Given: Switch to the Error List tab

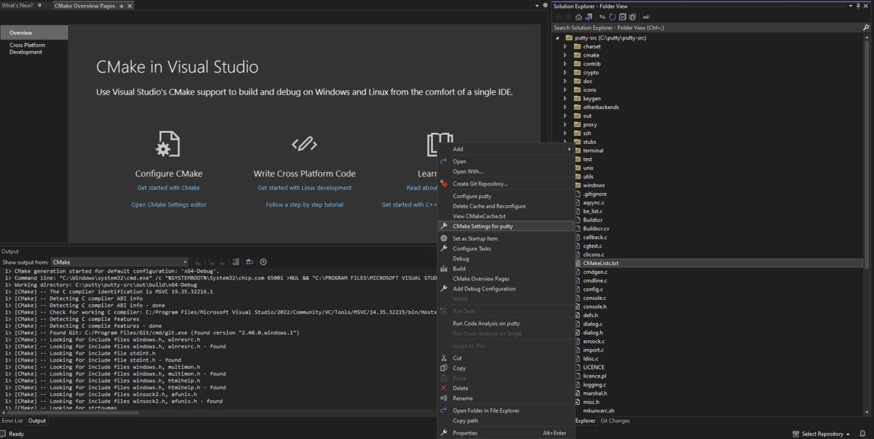Looking at the screenshot, I should click(12, 421).
